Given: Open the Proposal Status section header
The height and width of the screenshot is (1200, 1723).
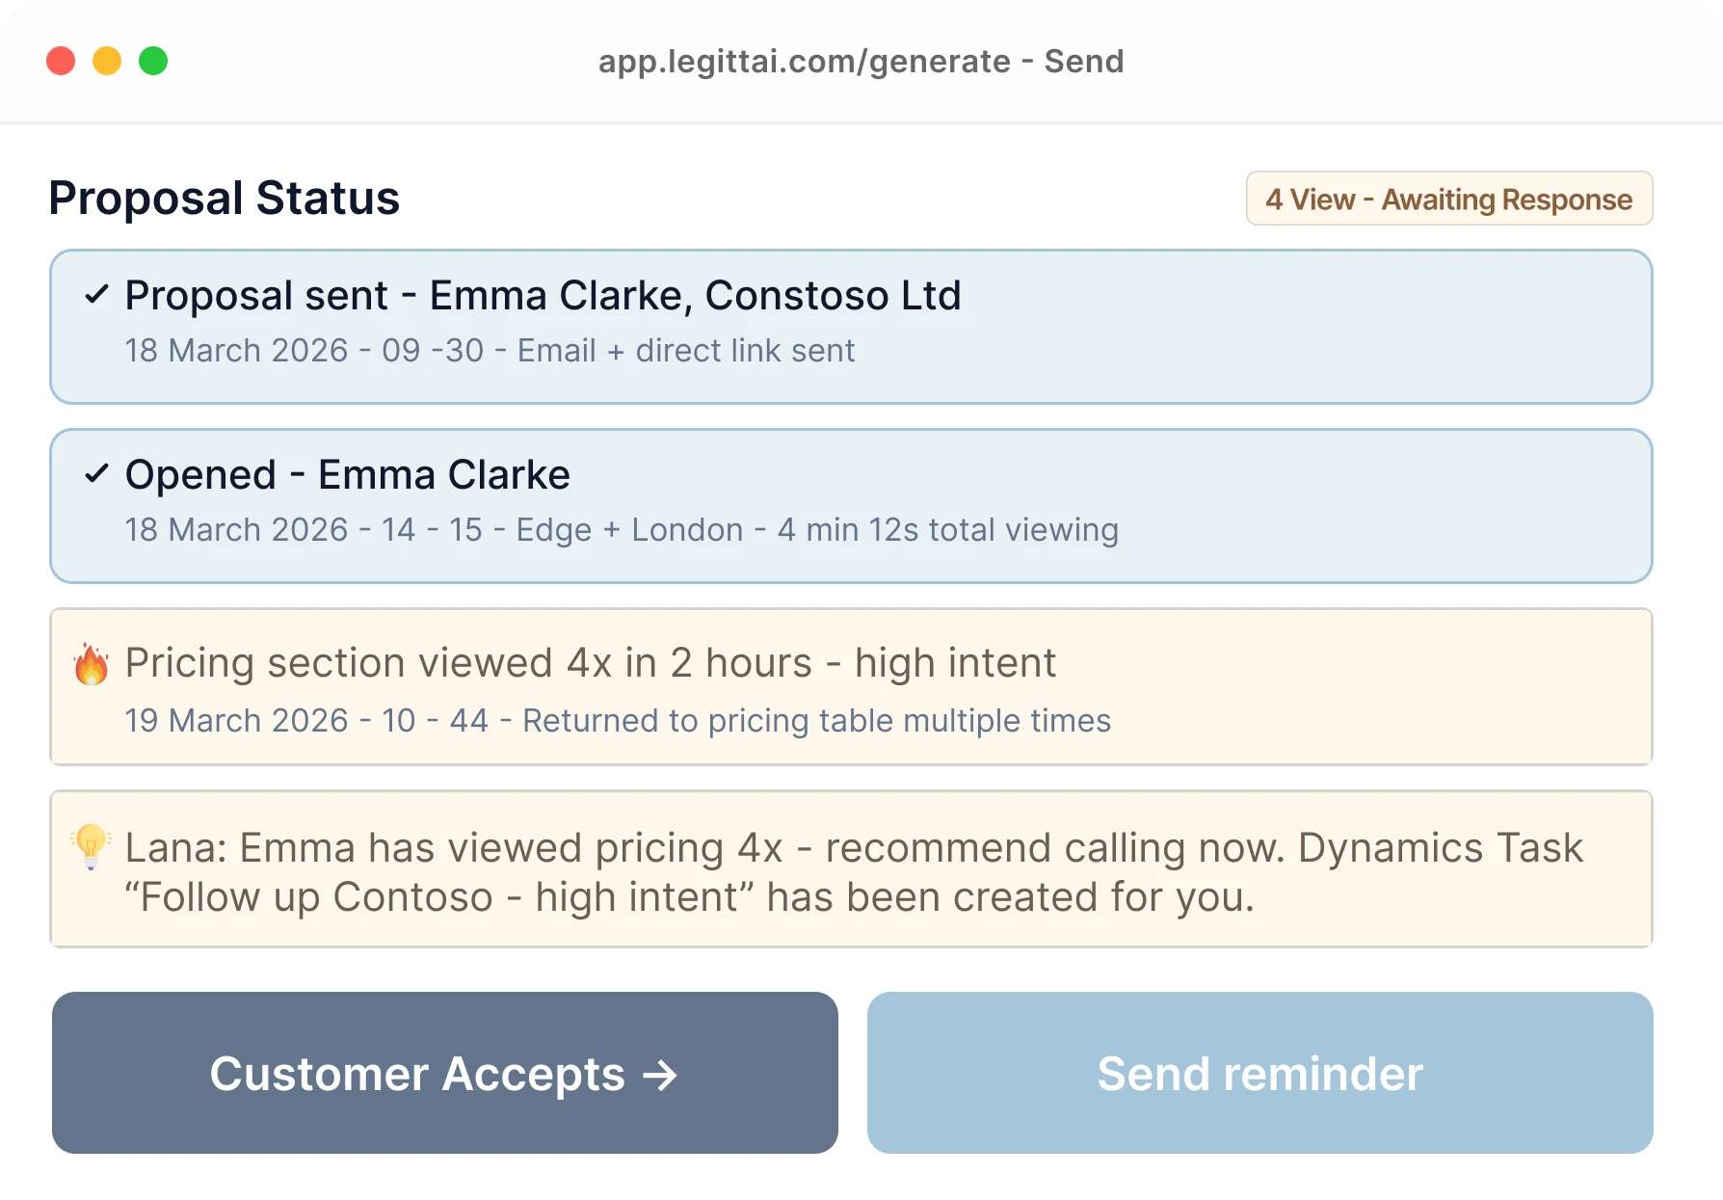Looking at the screenshot, I should [224, 198].
